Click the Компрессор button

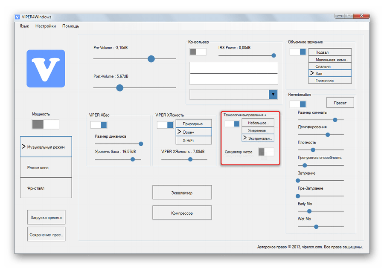pyautogui.click(x=182, y=213)
